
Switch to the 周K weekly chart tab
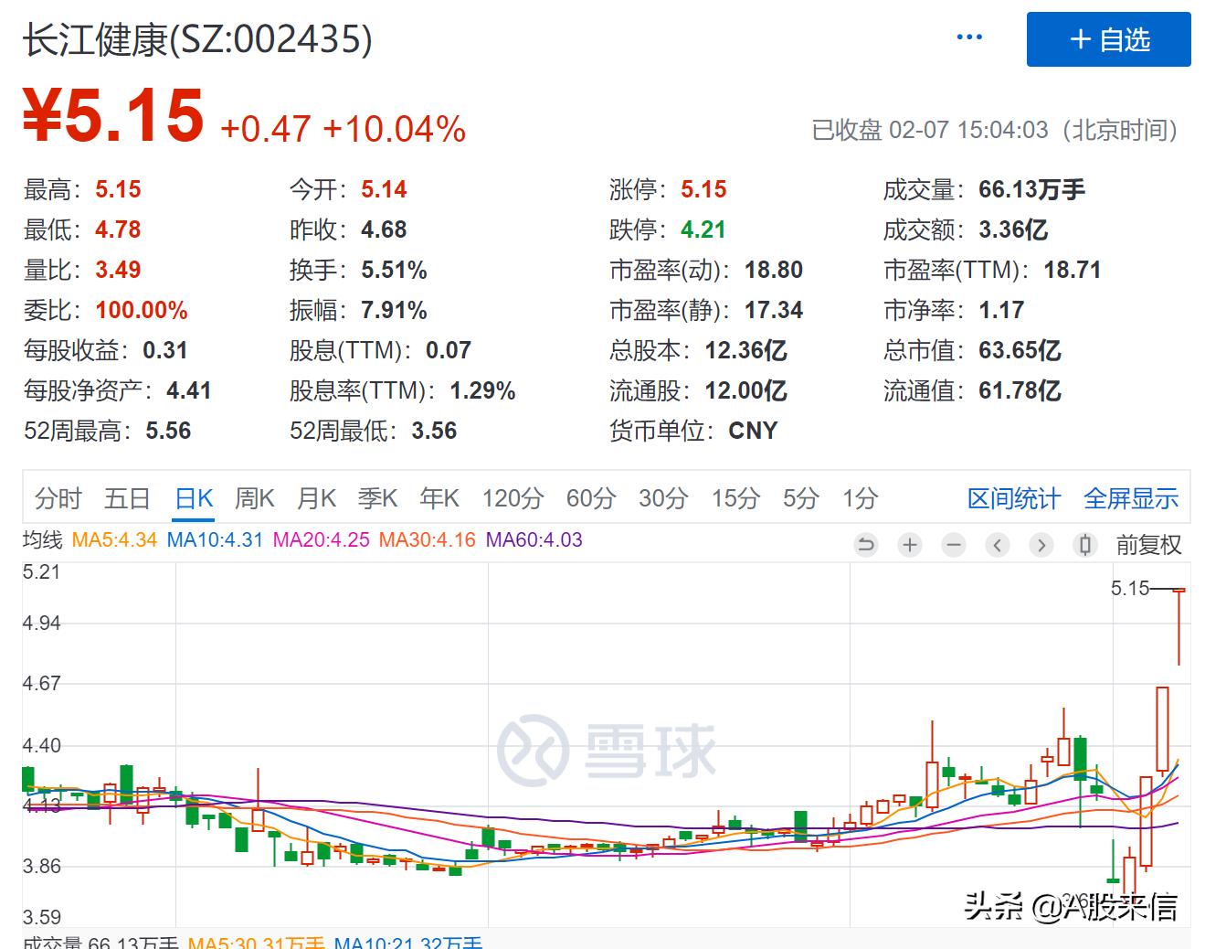(253, 498)
